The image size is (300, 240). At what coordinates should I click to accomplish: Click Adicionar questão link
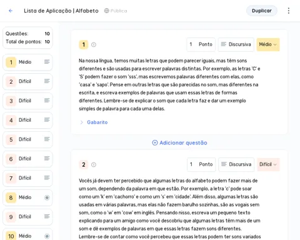pos(179,142)
